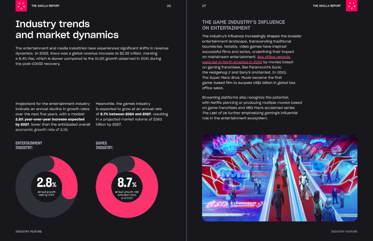This screenshot has height=241, width=373.
Task: Open the box office records link
Action: [247, 60]
